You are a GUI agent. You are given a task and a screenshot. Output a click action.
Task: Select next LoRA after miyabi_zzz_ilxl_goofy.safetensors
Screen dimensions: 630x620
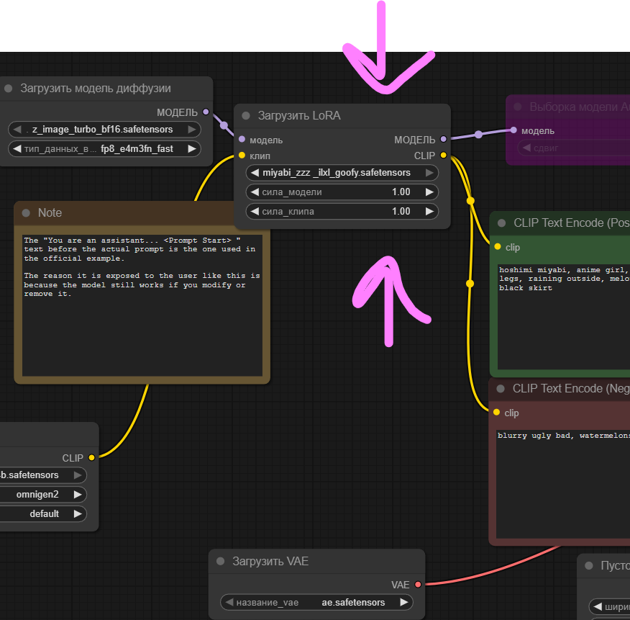[429, 173]
